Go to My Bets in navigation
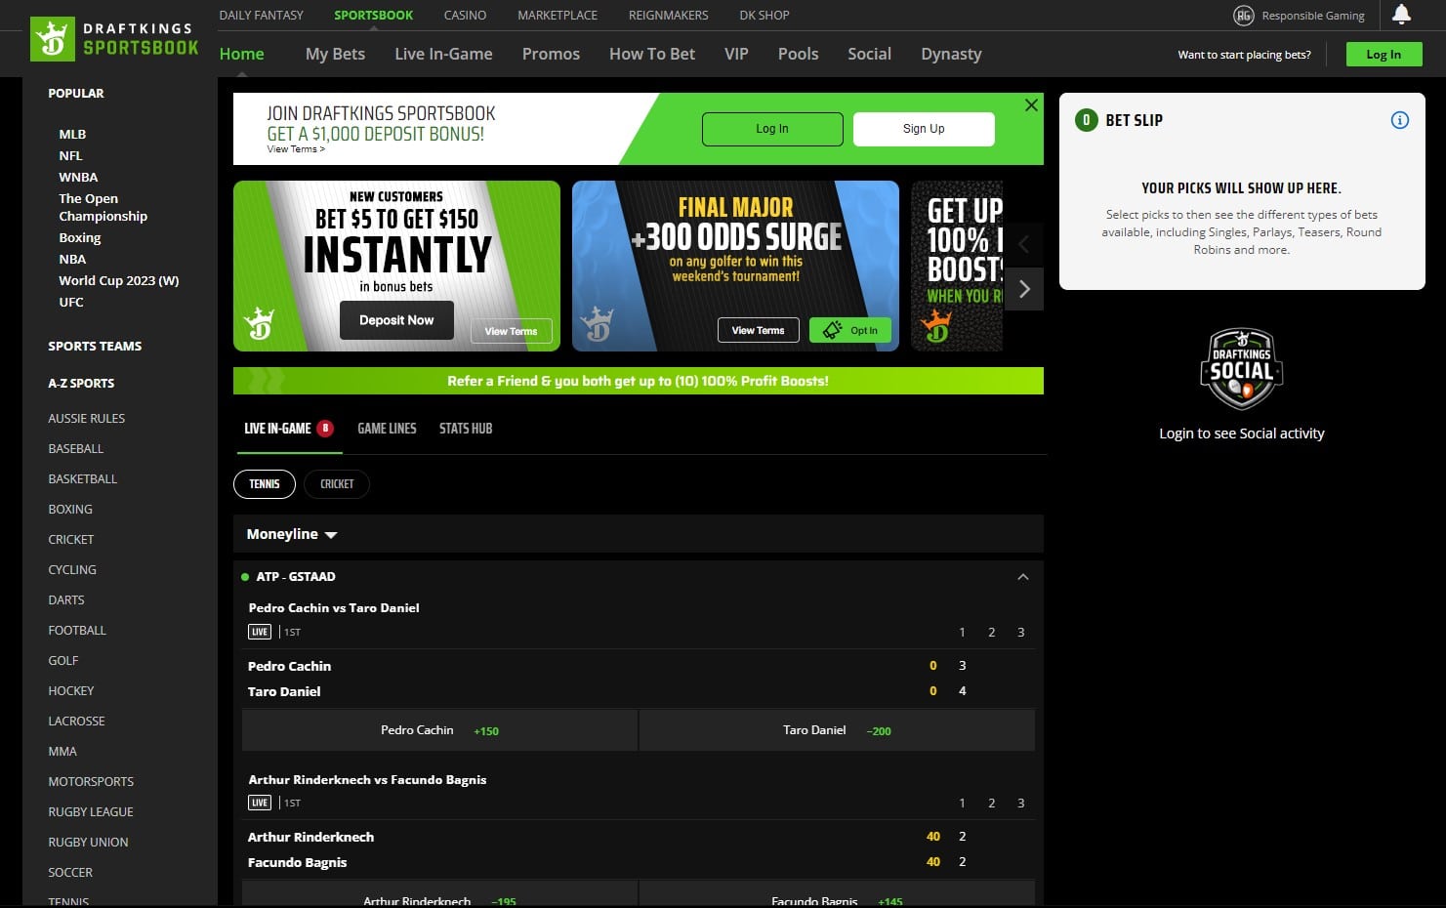The width and height of the screenshot is (1446, 908). [x=335, y=54]
